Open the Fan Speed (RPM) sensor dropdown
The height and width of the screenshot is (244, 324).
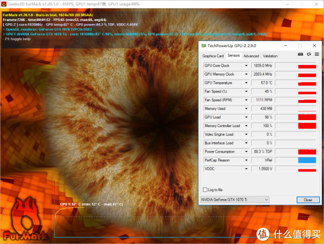246,100
